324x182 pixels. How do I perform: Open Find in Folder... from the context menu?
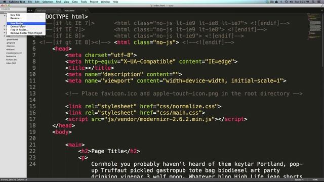coord(26,30)
